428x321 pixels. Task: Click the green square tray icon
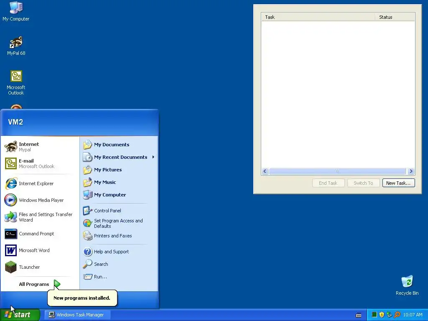pyautogui.click(x=374, y=315)
